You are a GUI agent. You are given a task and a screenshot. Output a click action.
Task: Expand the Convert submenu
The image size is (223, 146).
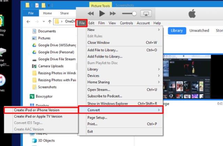pyautogui.click(x=121, y=110)
